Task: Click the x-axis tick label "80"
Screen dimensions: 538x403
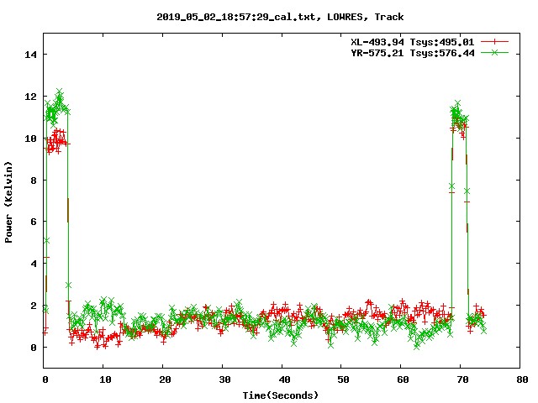Action: [x=522, y=379]
